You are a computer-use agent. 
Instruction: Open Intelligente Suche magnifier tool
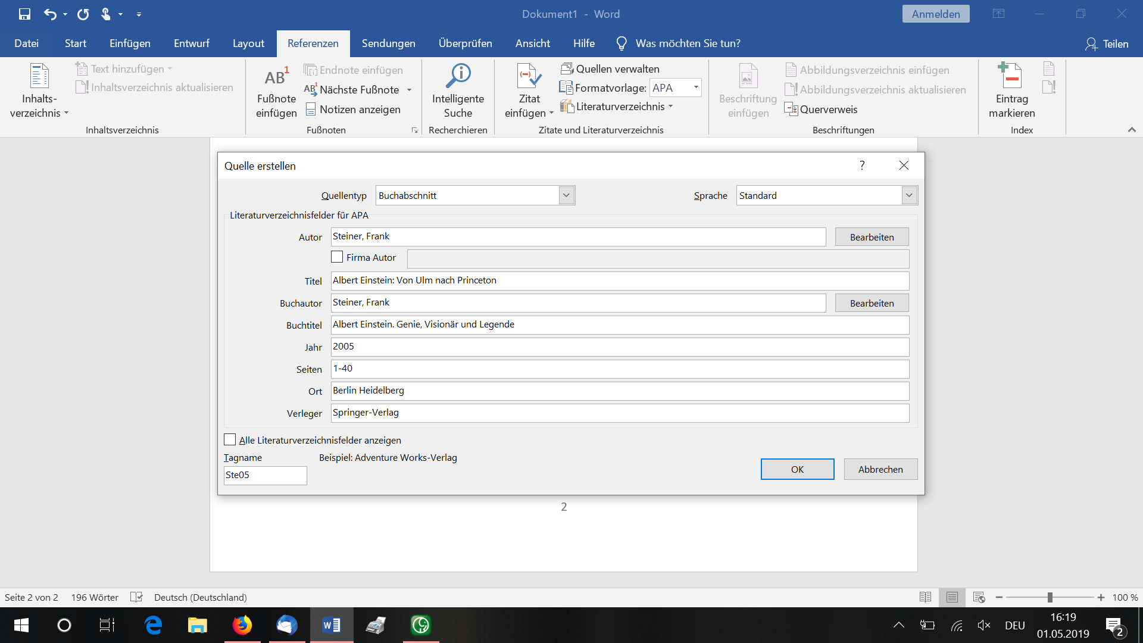tap(458, 76)
